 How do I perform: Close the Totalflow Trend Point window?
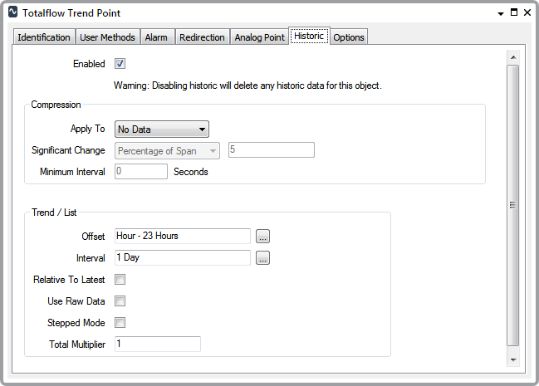click(x=527, y=13)
